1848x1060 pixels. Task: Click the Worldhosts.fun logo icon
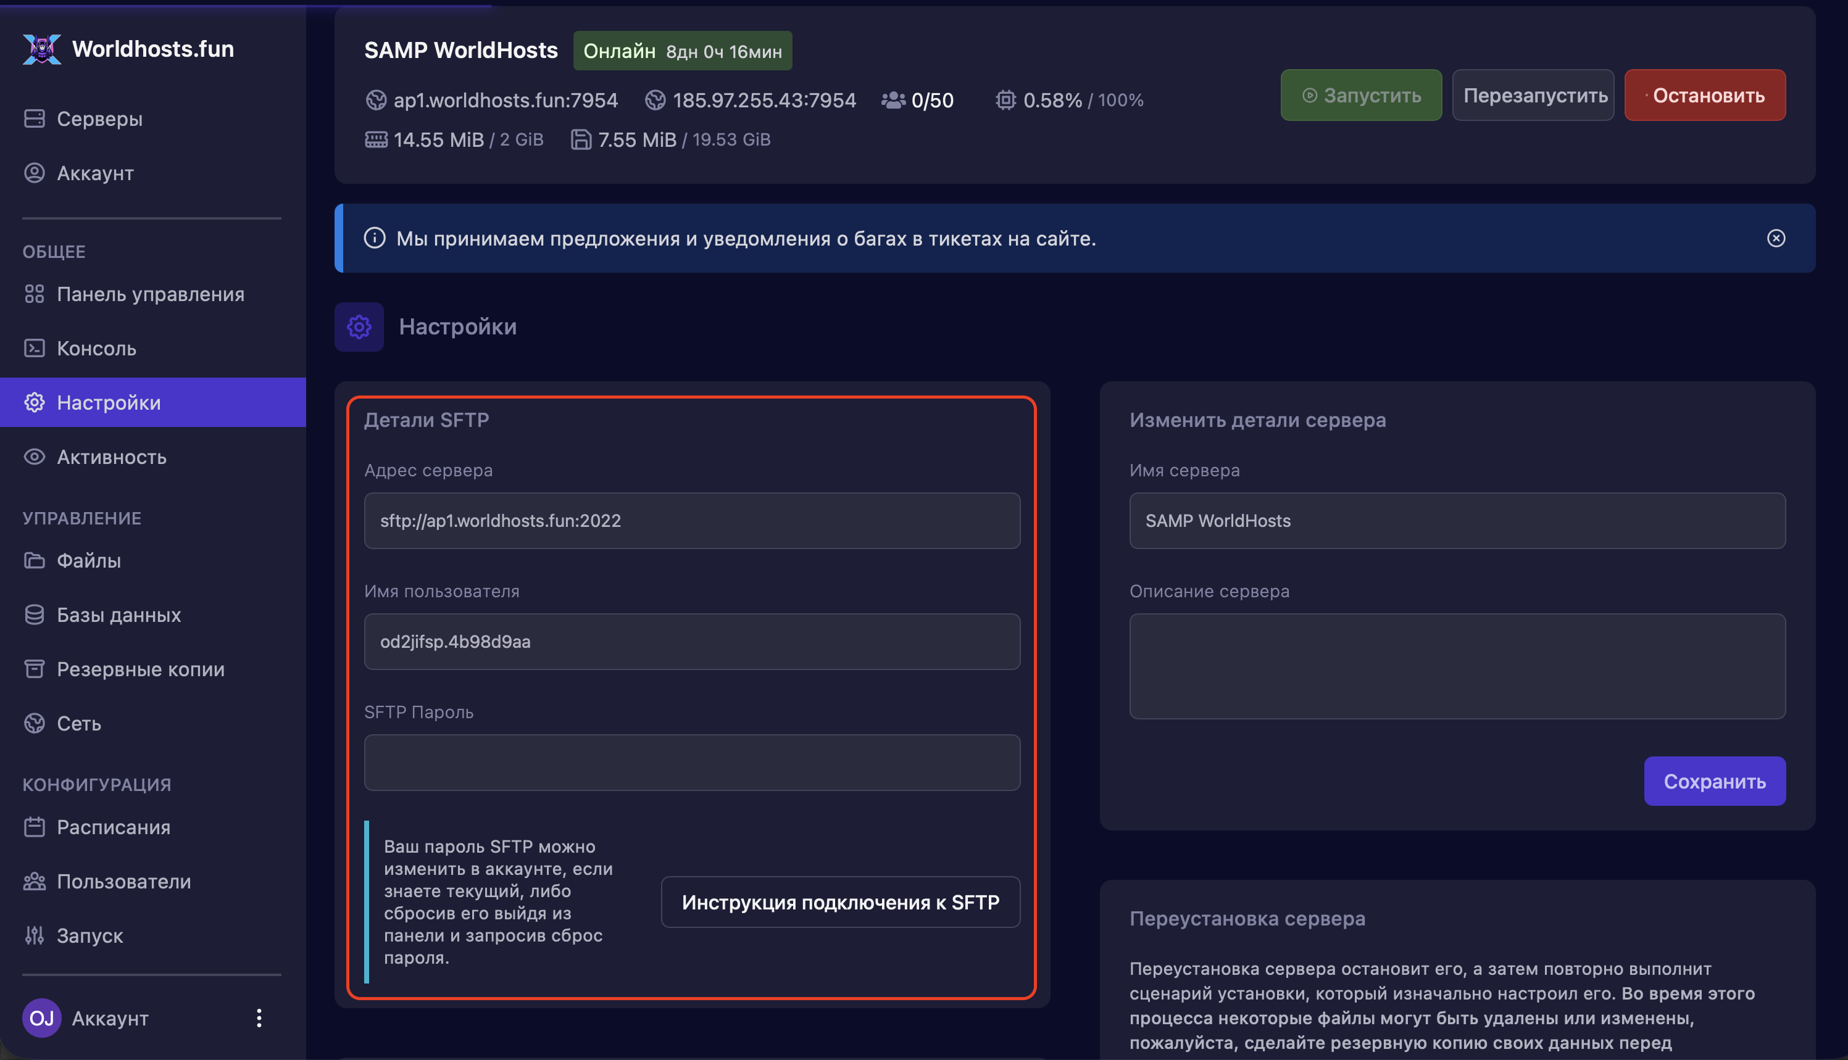[41, 49]
